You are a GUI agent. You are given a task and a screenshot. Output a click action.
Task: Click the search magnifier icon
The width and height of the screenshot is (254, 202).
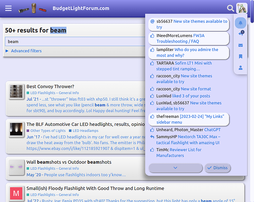[x=231, y=8]
